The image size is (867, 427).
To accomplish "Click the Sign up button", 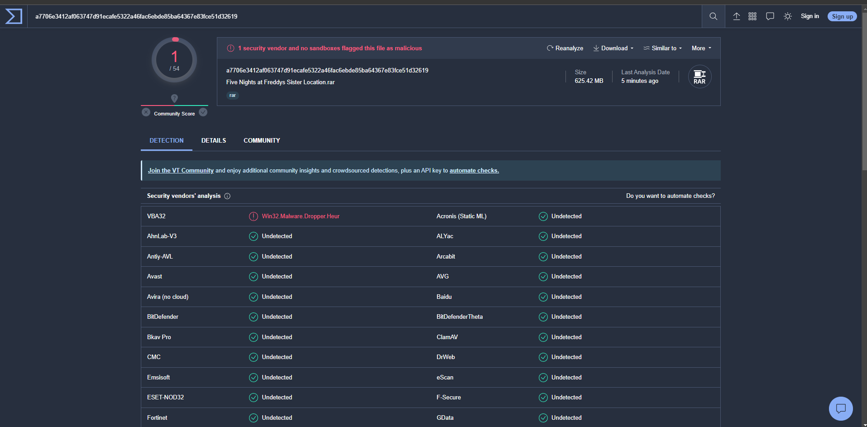I will tap(842, 16).
